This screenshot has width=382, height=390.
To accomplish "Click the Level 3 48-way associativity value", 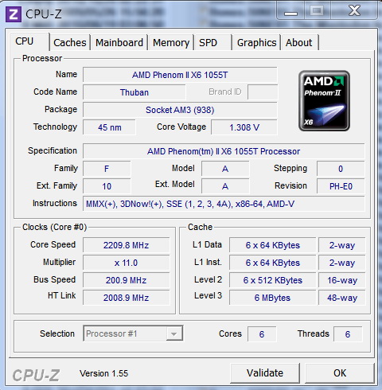I will tap(342, 298).
